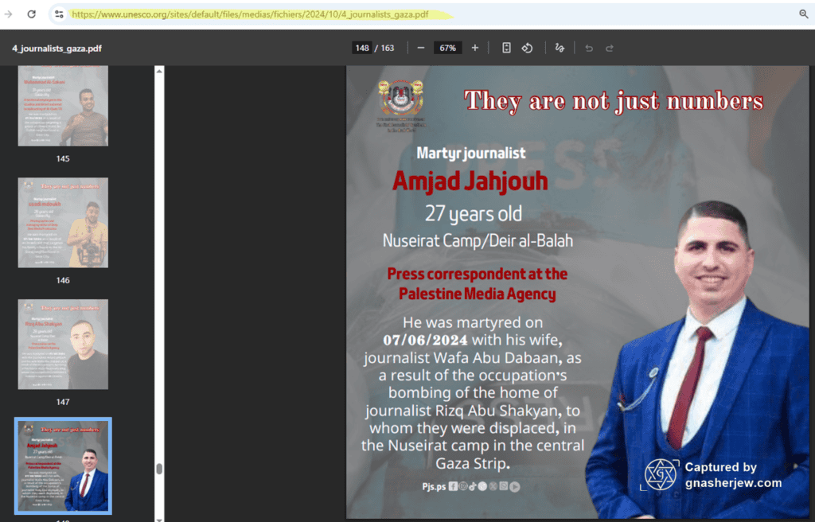Click the site information icon in the address bar

coord(59,14)
